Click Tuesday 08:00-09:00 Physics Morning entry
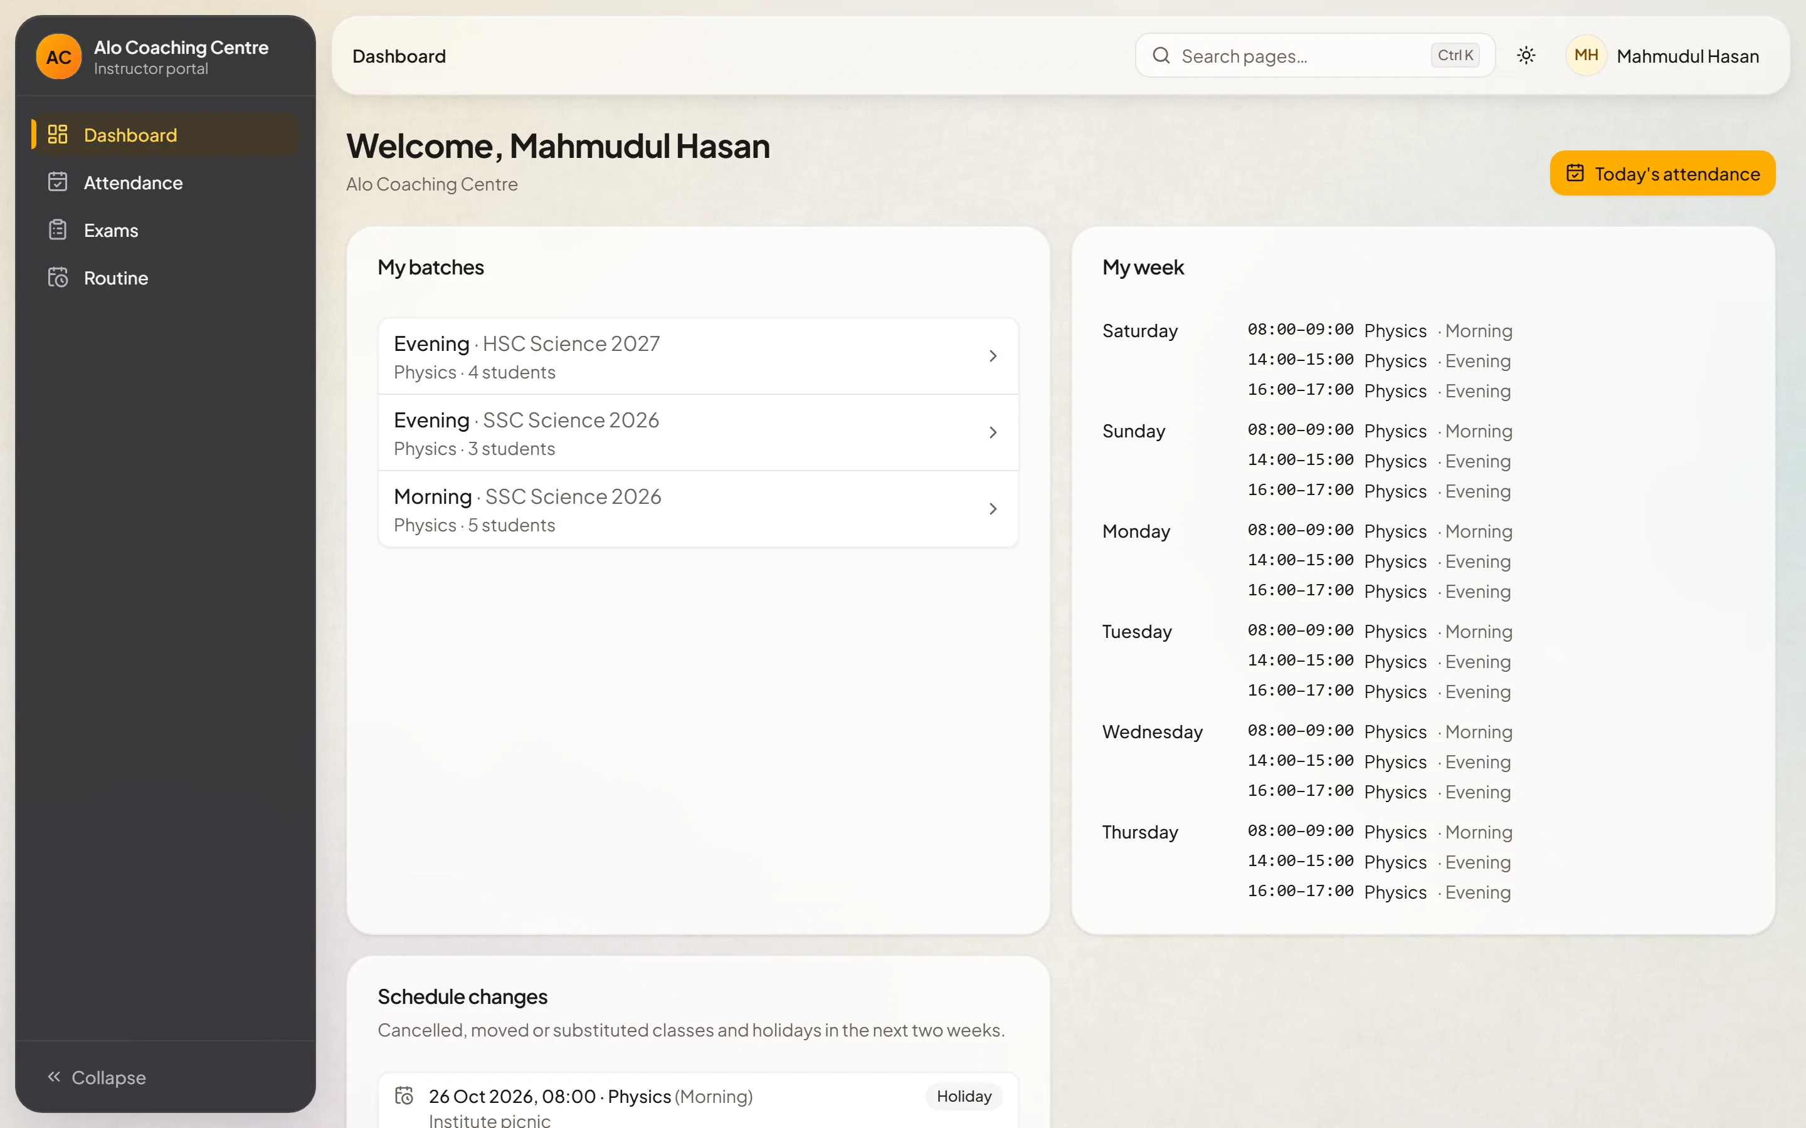 coord(1380,632)
